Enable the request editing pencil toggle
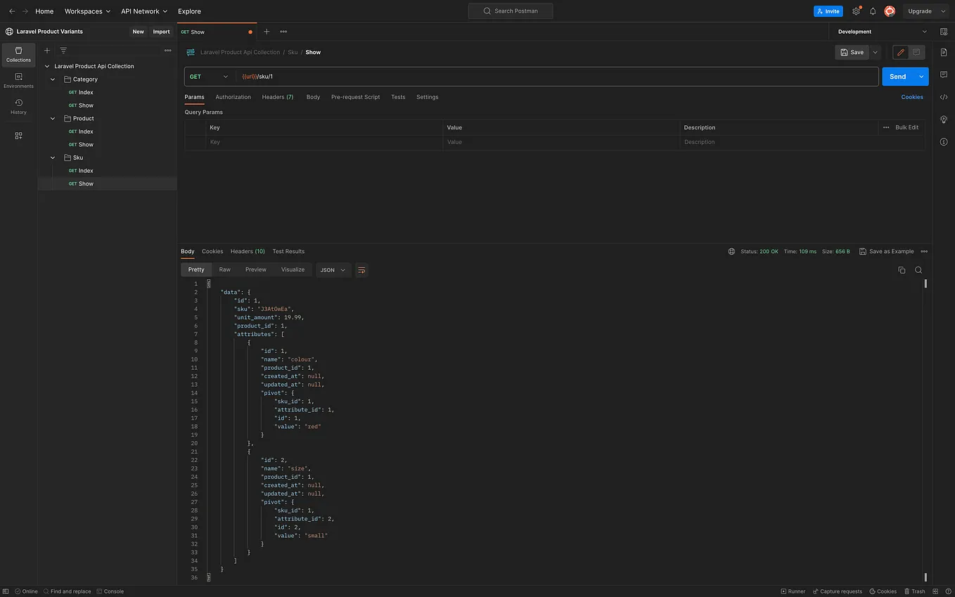The image size is (955, 597). pos(899,52)
